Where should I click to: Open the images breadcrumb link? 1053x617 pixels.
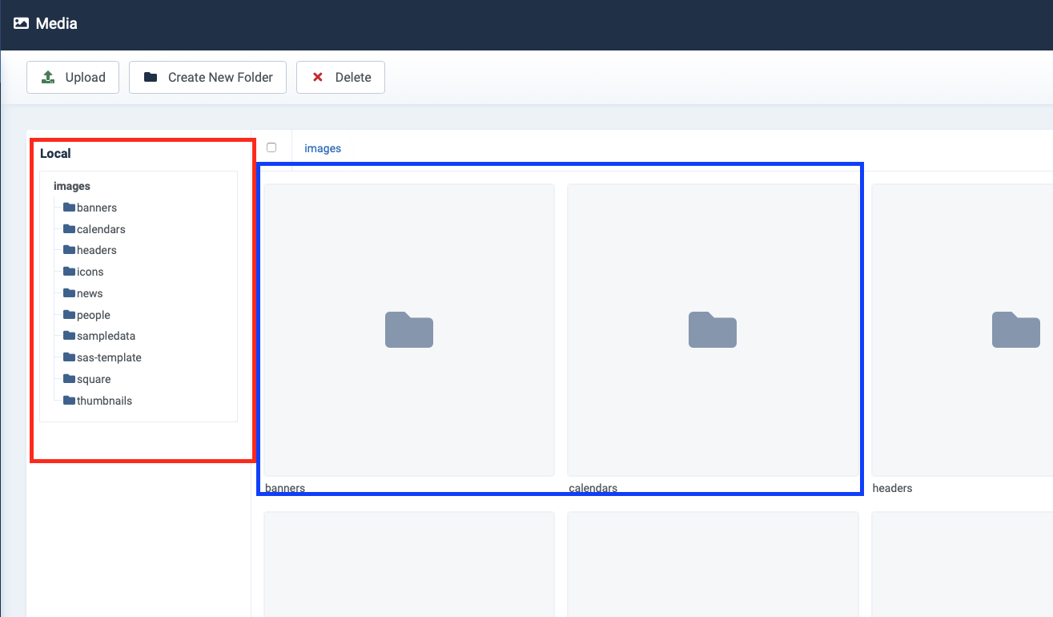click(x=323, y=148)
